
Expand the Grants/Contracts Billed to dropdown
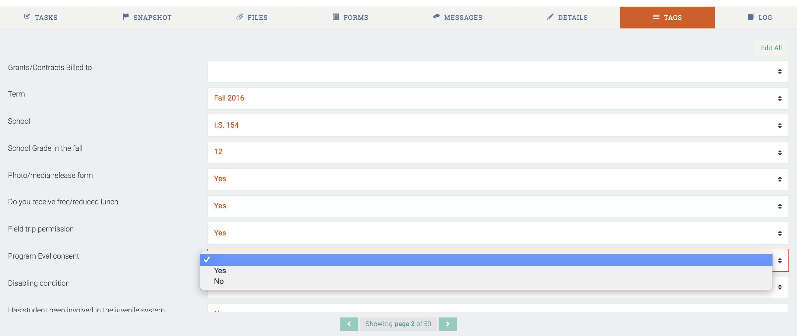(498, 71)
